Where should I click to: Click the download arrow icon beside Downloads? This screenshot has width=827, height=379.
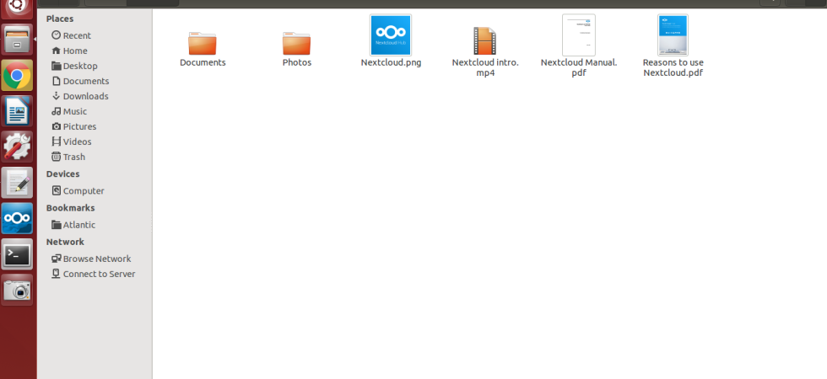coord(56,96)
